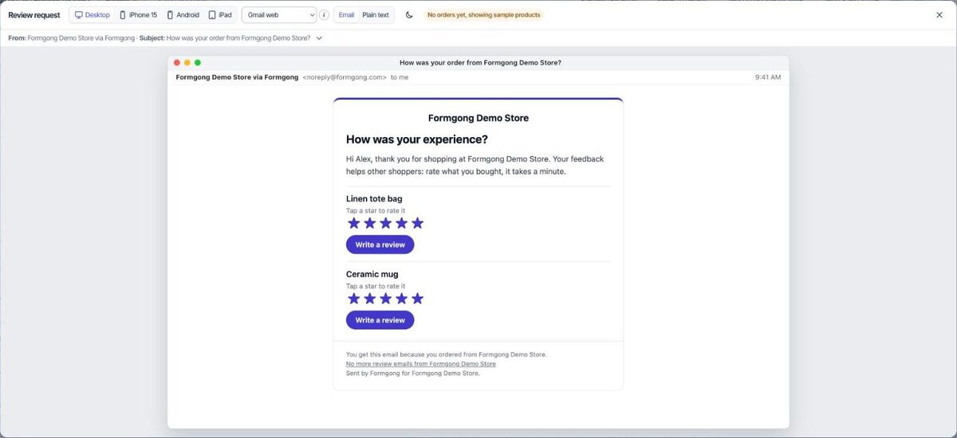Click the mail window title subject text

tap(480, 62)
